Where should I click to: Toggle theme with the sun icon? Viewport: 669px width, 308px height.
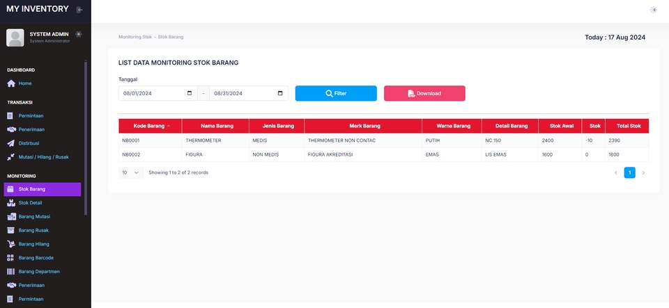point(653,10)
